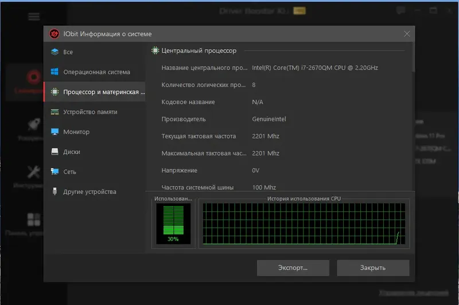Click the Закрыть button
Viewport: 459px width, 305px height.
coord(373,268)
